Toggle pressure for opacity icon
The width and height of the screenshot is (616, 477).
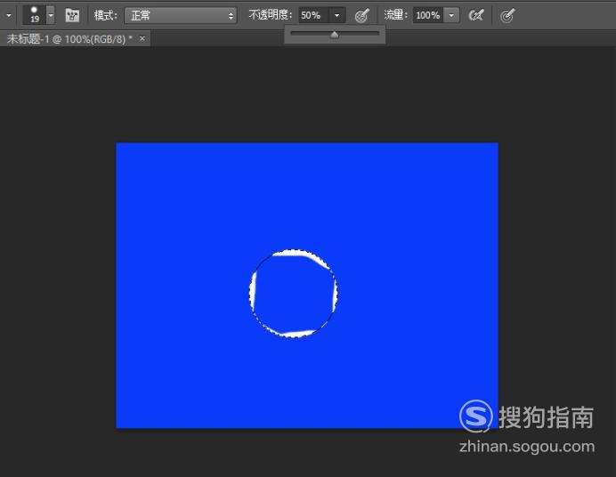click(361, 16)
